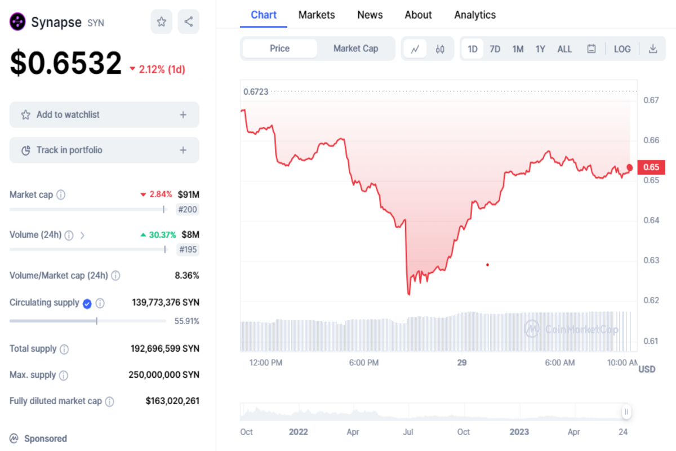This screenshot has height=451, width=676.
Task: Open the calendar date range picker
Action: (x=591, y=49)
